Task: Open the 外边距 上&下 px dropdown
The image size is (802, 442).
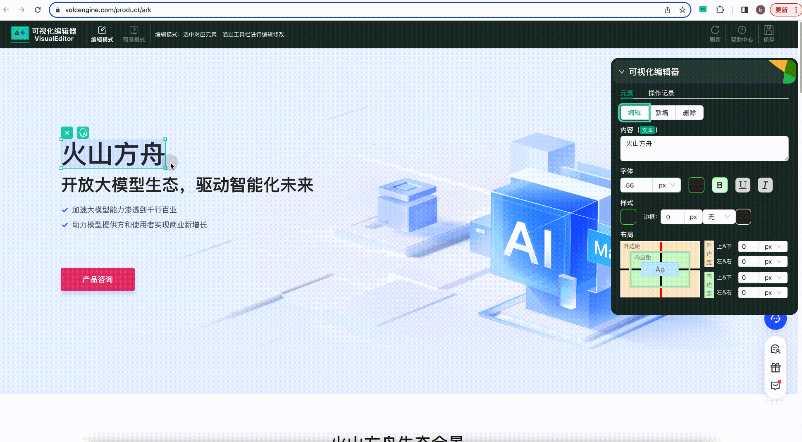Action: pos(773,247)
